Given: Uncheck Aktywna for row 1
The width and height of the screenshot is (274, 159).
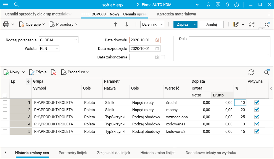Looking at the screenshot, I should [257, 103].
